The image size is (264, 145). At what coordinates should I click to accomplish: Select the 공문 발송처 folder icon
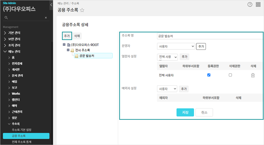tap(76, 55)
